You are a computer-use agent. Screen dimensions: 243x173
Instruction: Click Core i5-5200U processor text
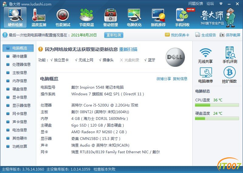[105, 105]
